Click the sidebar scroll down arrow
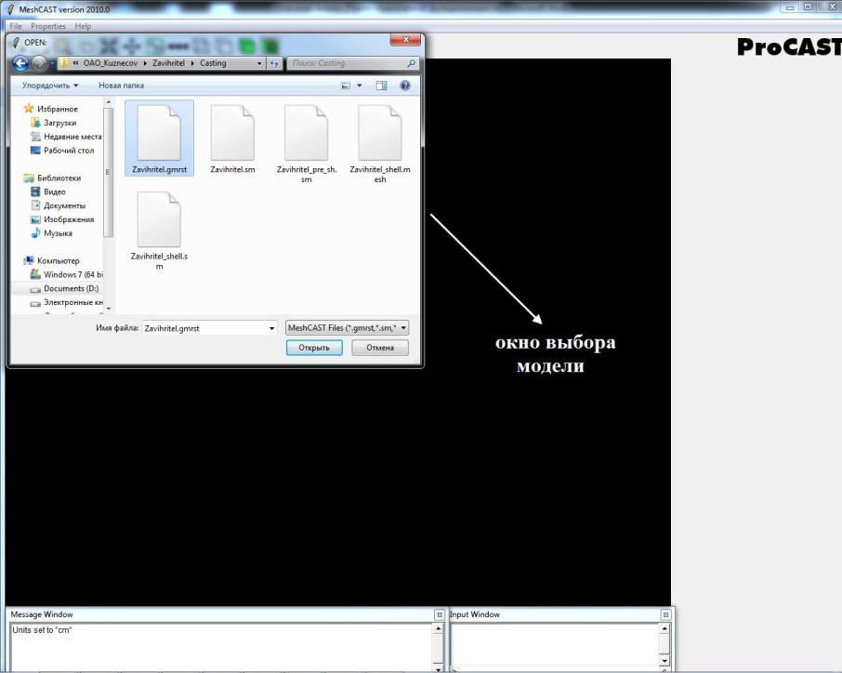 (109, 309)
